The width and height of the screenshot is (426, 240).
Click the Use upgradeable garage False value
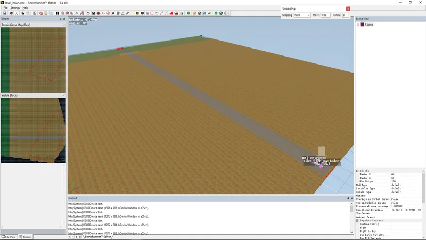coord(395,203)
